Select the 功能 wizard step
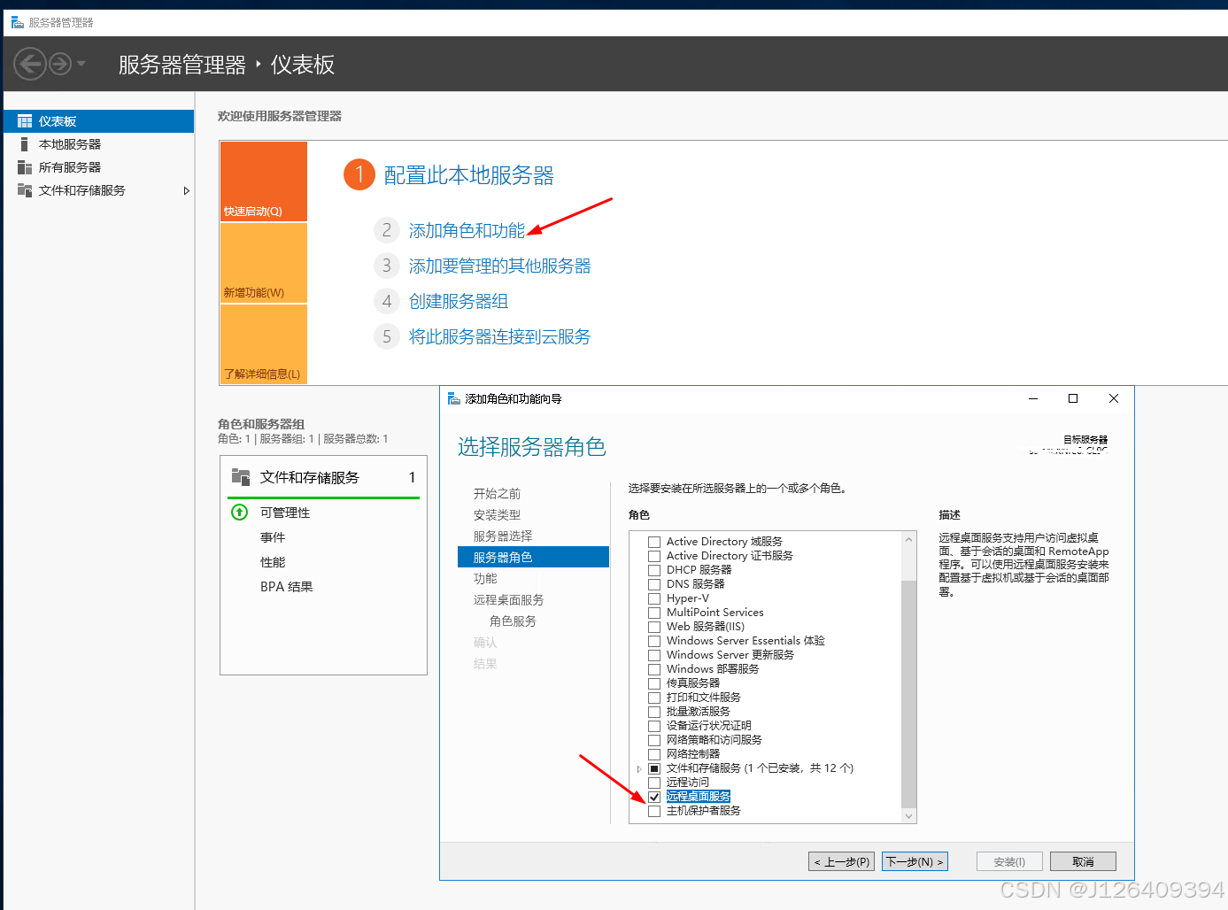The height and width of the screenshot is (910, 1228). click(485, 579)
